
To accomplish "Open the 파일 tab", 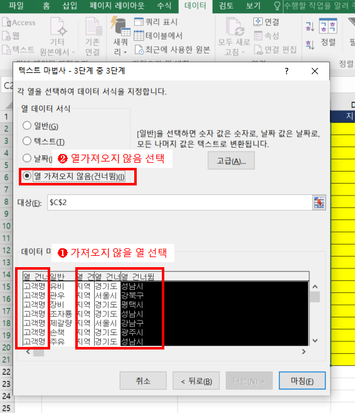I will [x=16, y=6].
